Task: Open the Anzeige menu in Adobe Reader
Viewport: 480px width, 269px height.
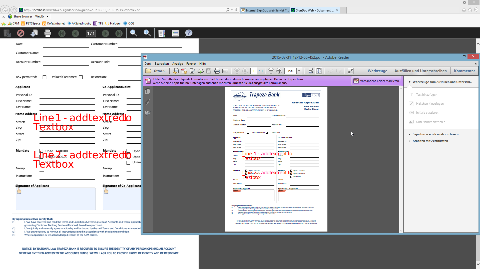Action: 178,64
